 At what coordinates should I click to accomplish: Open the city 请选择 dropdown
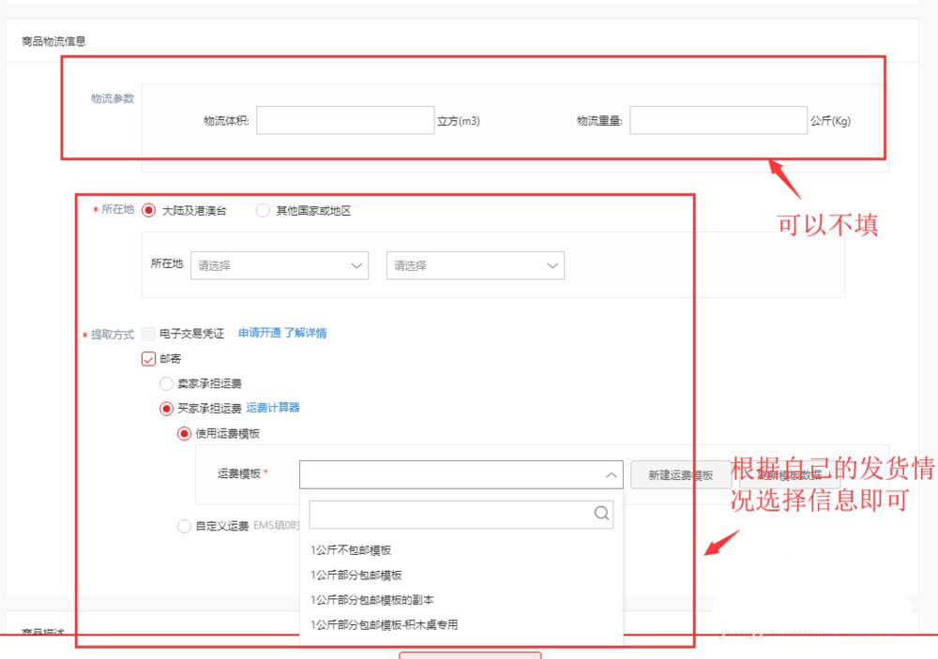(475, 265)
